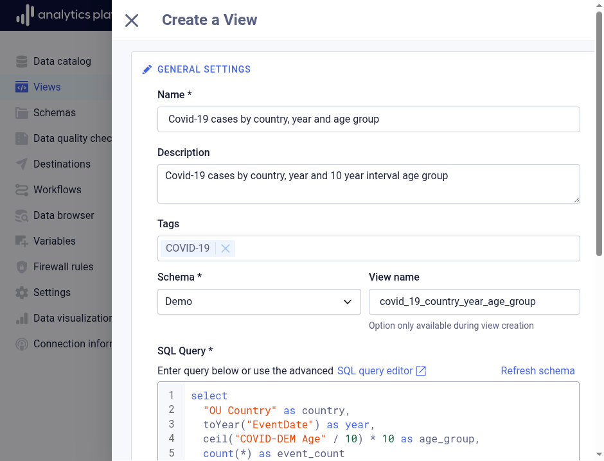Click the analytics platform logo icon
604x461 pixels.
tap(25, 15)
